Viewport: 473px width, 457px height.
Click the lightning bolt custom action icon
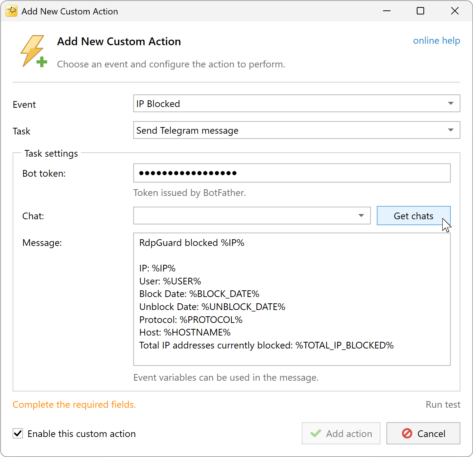tap(34, 51)
